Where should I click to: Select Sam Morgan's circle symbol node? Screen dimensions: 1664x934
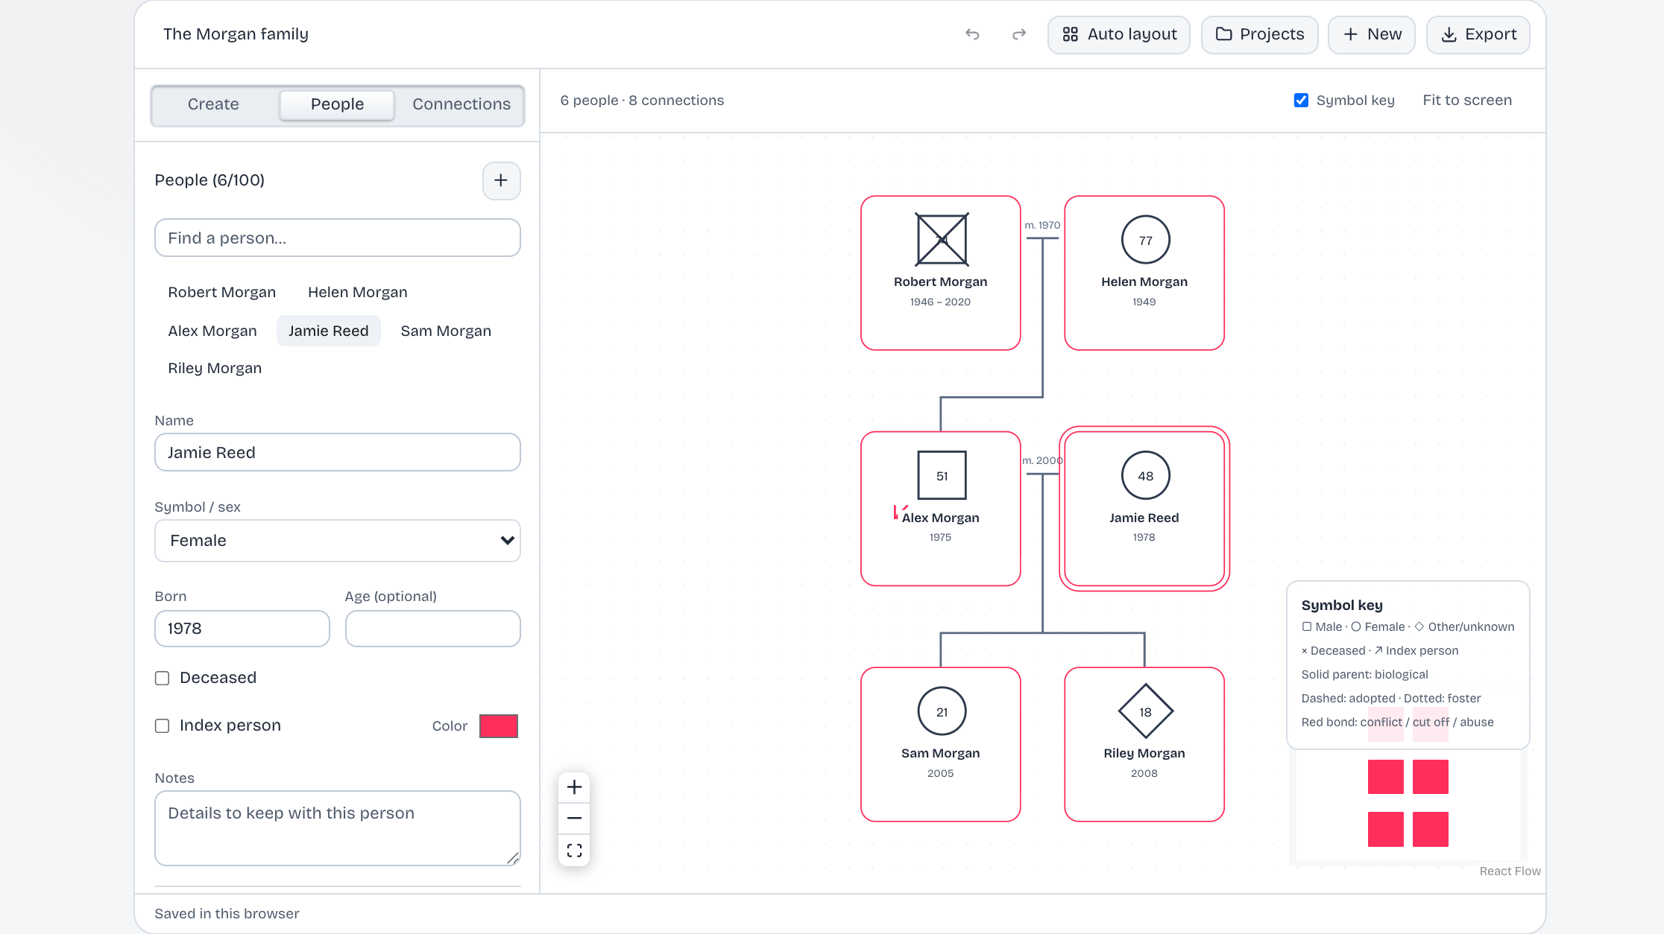click(942, 711)
